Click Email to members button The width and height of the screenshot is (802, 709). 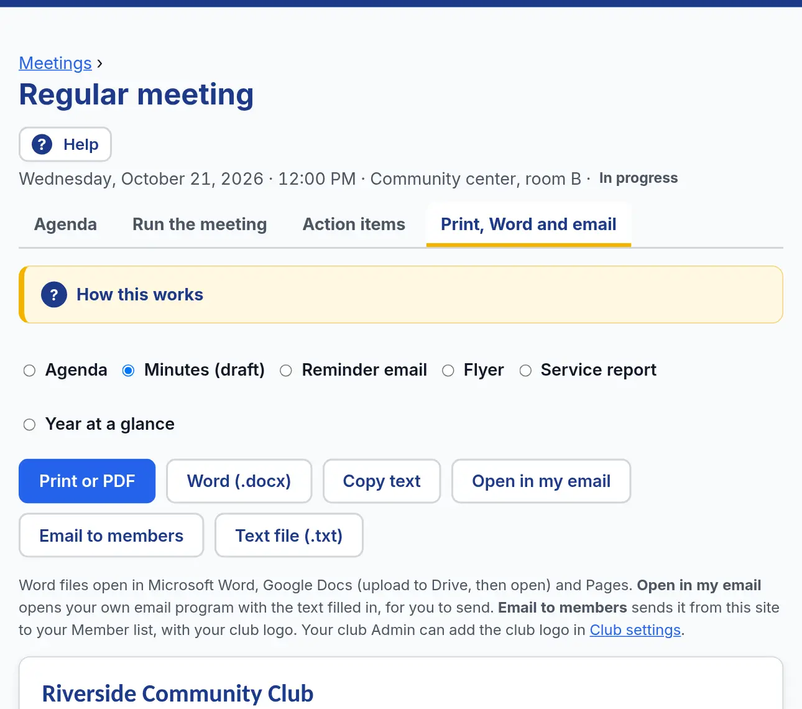[111, 535]
